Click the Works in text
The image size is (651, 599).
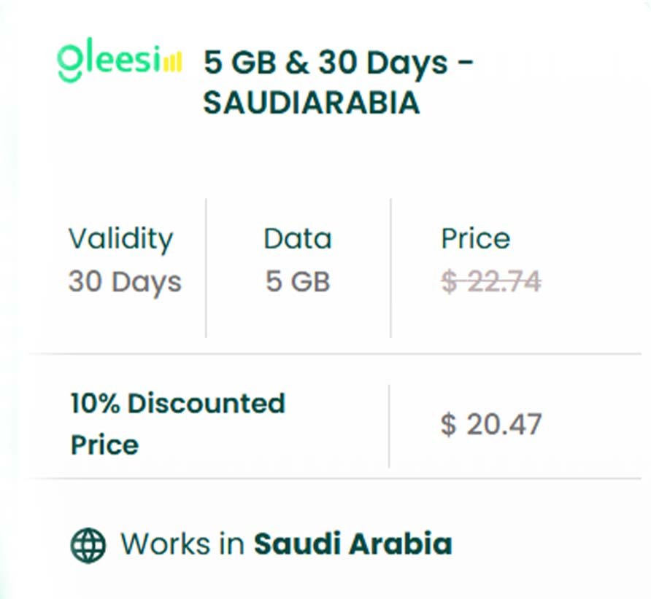point(182,544)
